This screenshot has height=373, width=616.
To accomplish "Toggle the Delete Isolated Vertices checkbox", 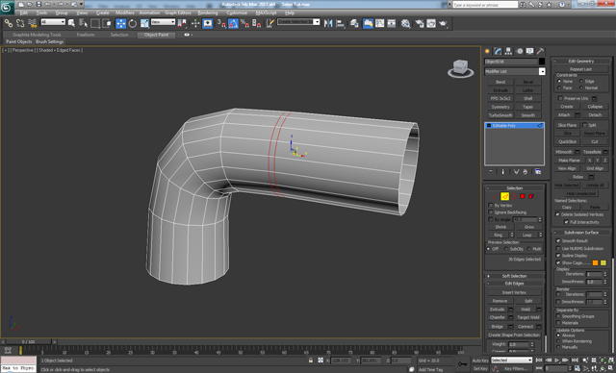I will tap(557, 214).
